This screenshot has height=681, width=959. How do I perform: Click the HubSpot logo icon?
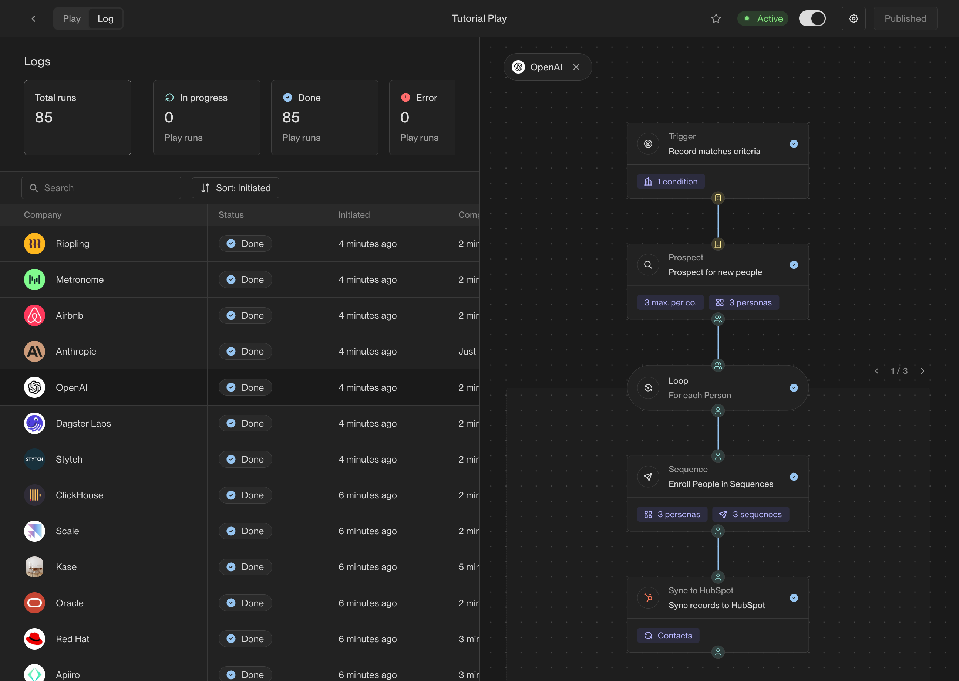(x=648, y=597)
